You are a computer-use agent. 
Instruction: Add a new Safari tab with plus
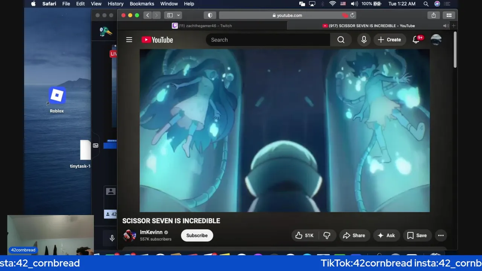coord(454,26)
